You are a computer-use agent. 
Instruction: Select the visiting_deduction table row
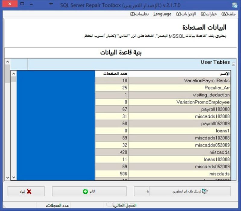163,95
